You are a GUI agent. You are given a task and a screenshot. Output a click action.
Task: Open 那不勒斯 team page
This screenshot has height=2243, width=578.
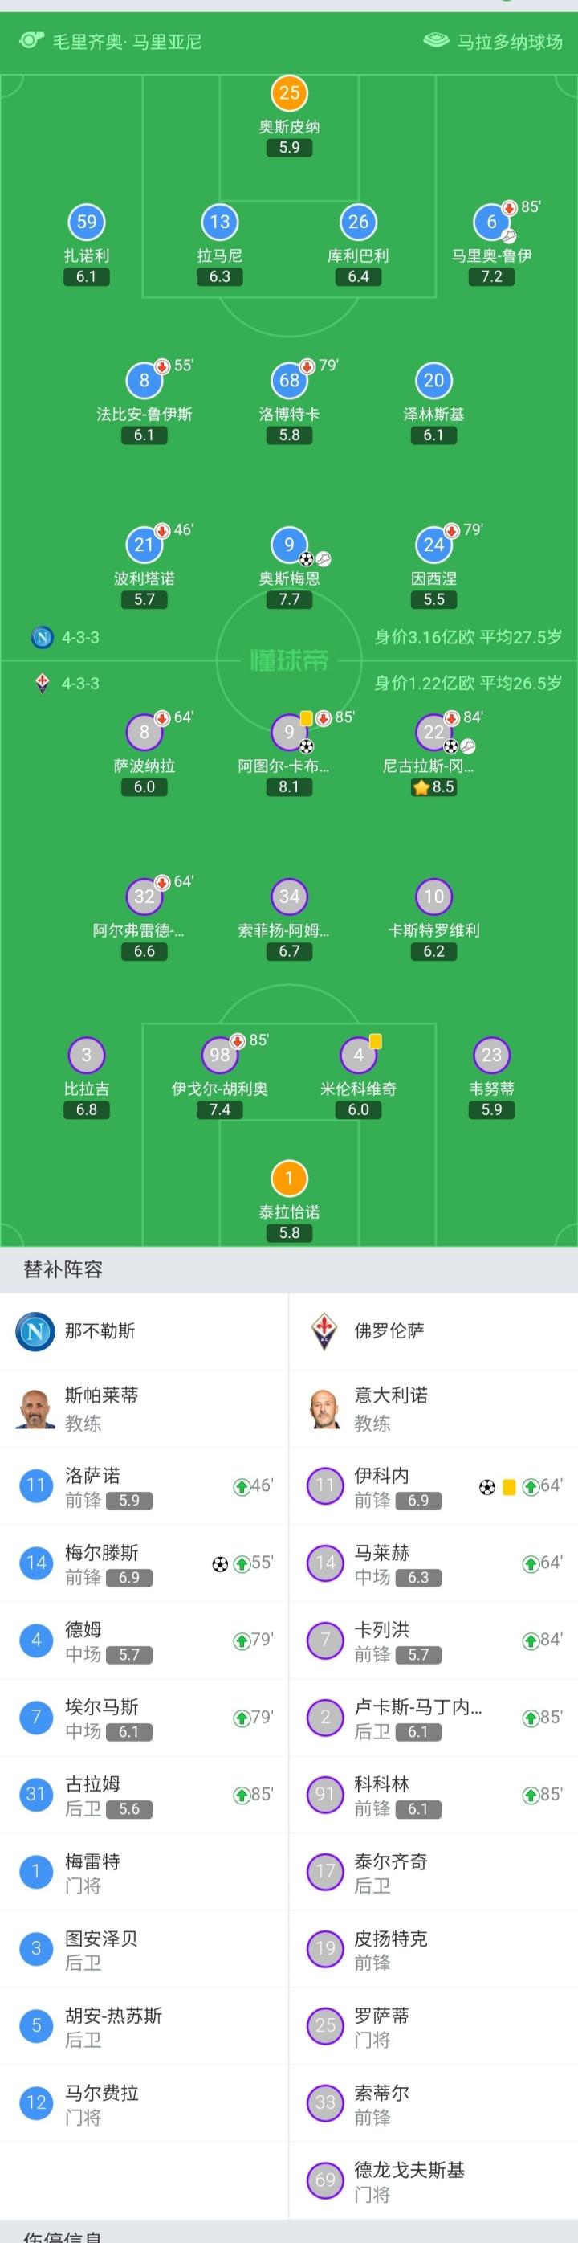pyautogui.click(x=100, y=1331)
